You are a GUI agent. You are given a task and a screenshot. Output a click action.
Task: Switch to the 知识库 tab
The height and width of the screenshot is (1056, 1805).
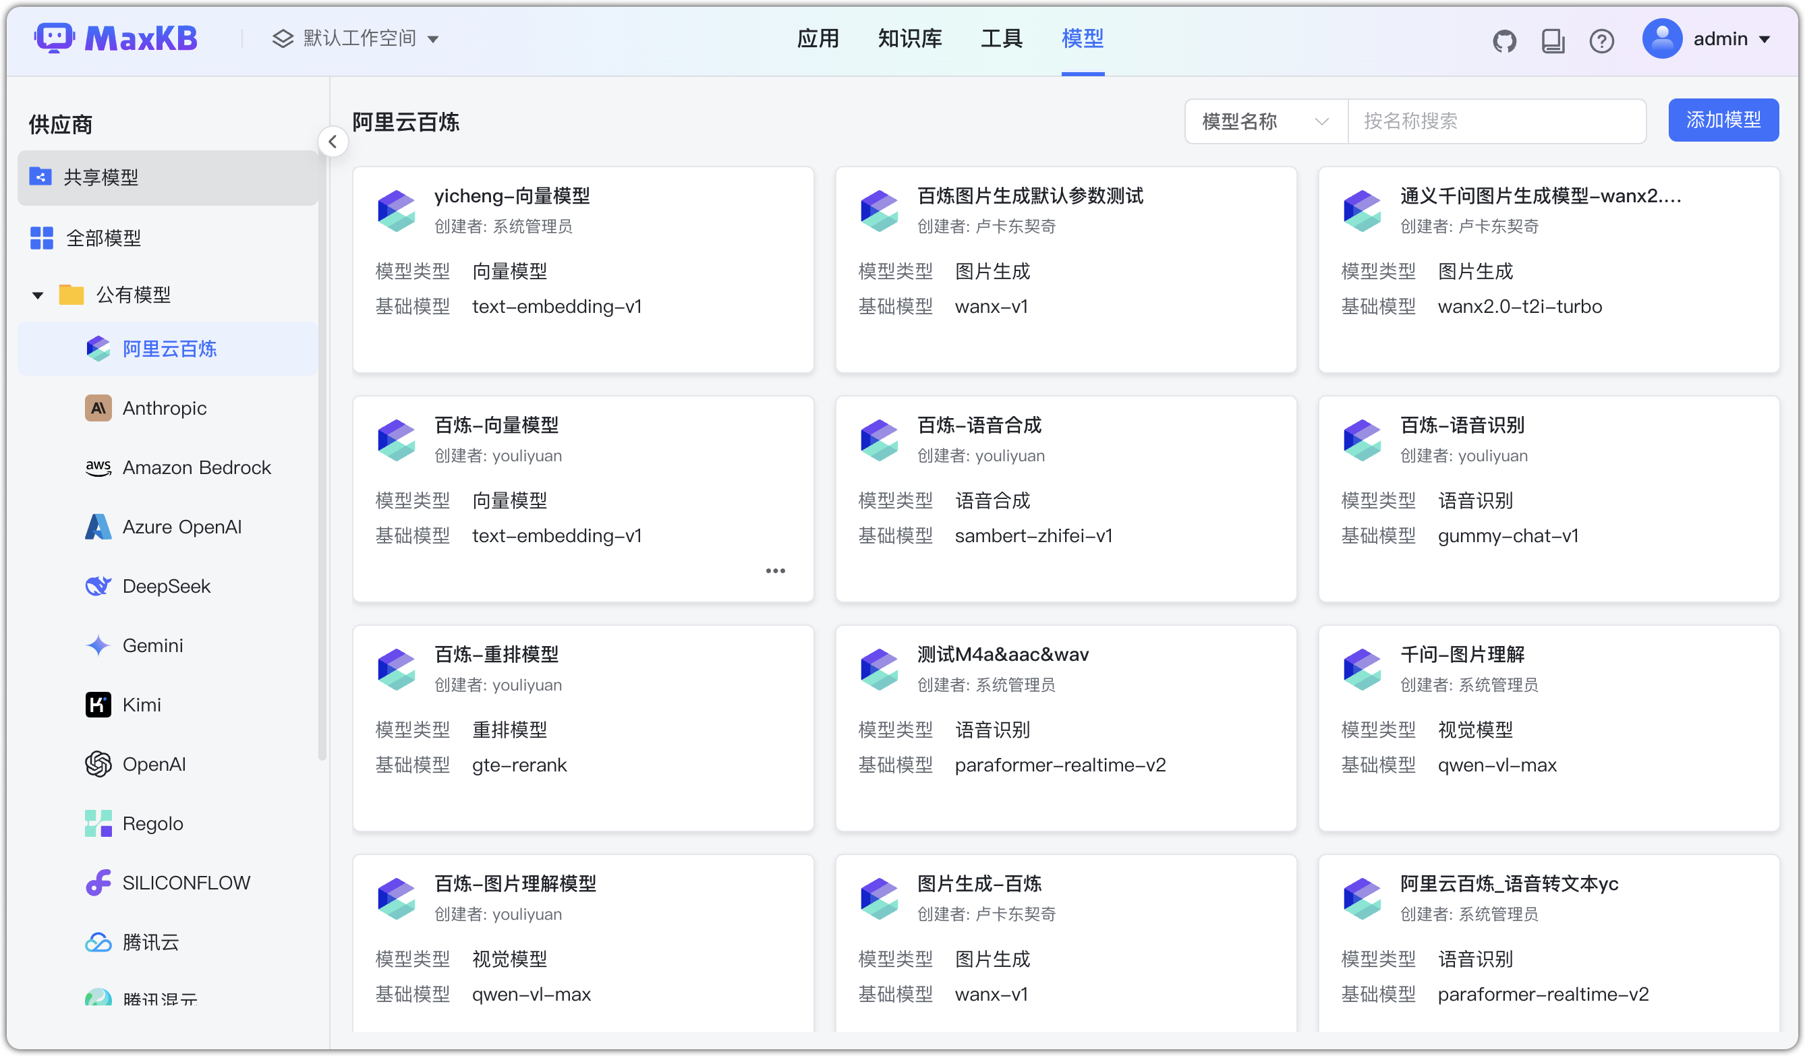click(910, 38)
